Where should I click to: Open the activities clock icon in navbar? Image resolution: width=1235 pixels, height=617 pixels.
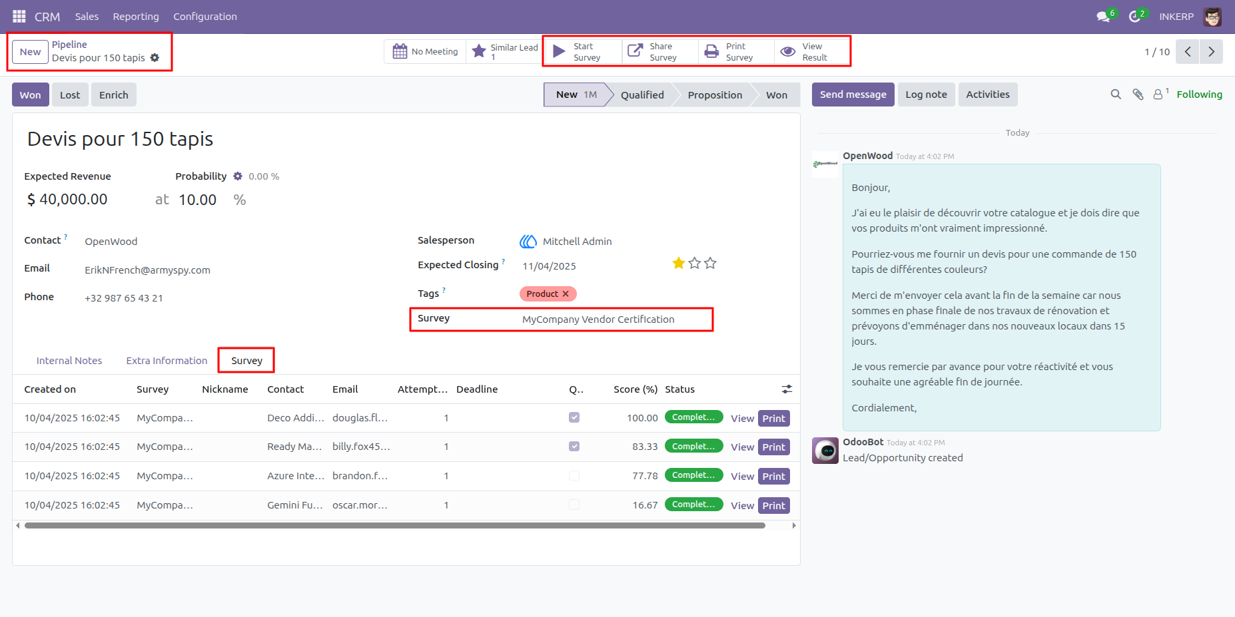pyautogui.click(x=1134, y=17)
